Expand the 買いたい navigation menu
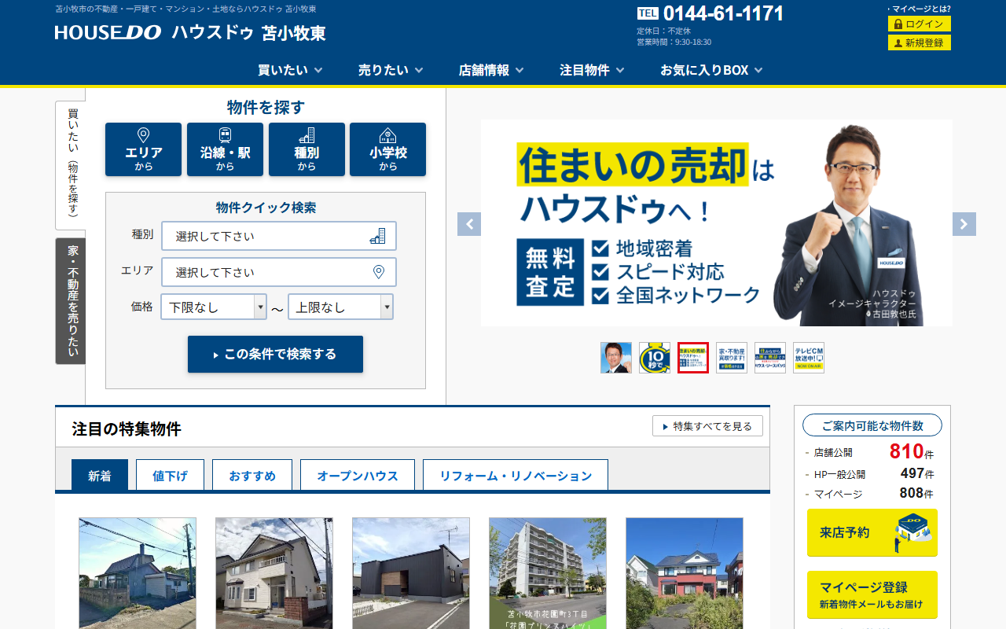This screenshot has width=1006, height=629. click(290, 70)
